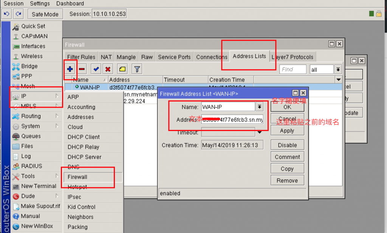Open RADIUS sidebar item
Image resolution: width=387 pixels, height=233 pixels.
(36, 166)
